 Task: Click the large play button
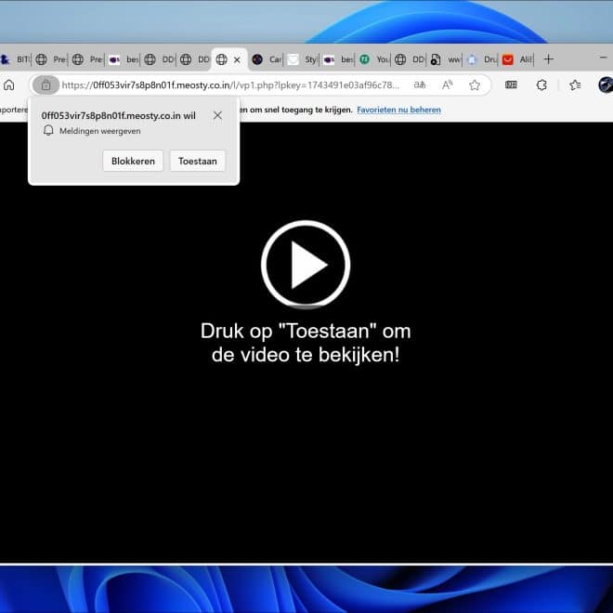tap(306, 265)
